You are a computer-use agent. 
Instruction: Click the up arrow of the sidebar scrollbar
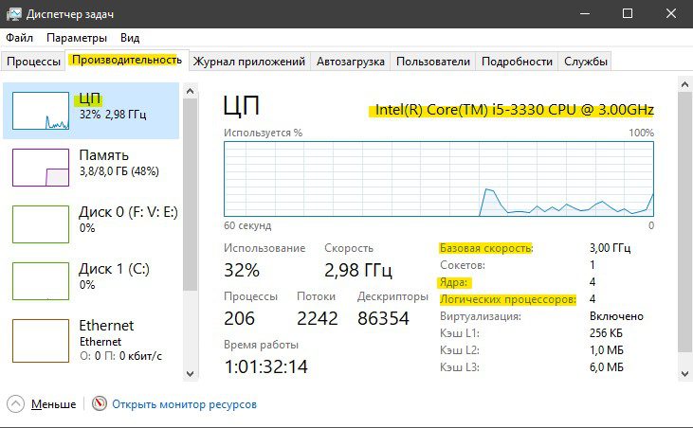tap(190, 91)
